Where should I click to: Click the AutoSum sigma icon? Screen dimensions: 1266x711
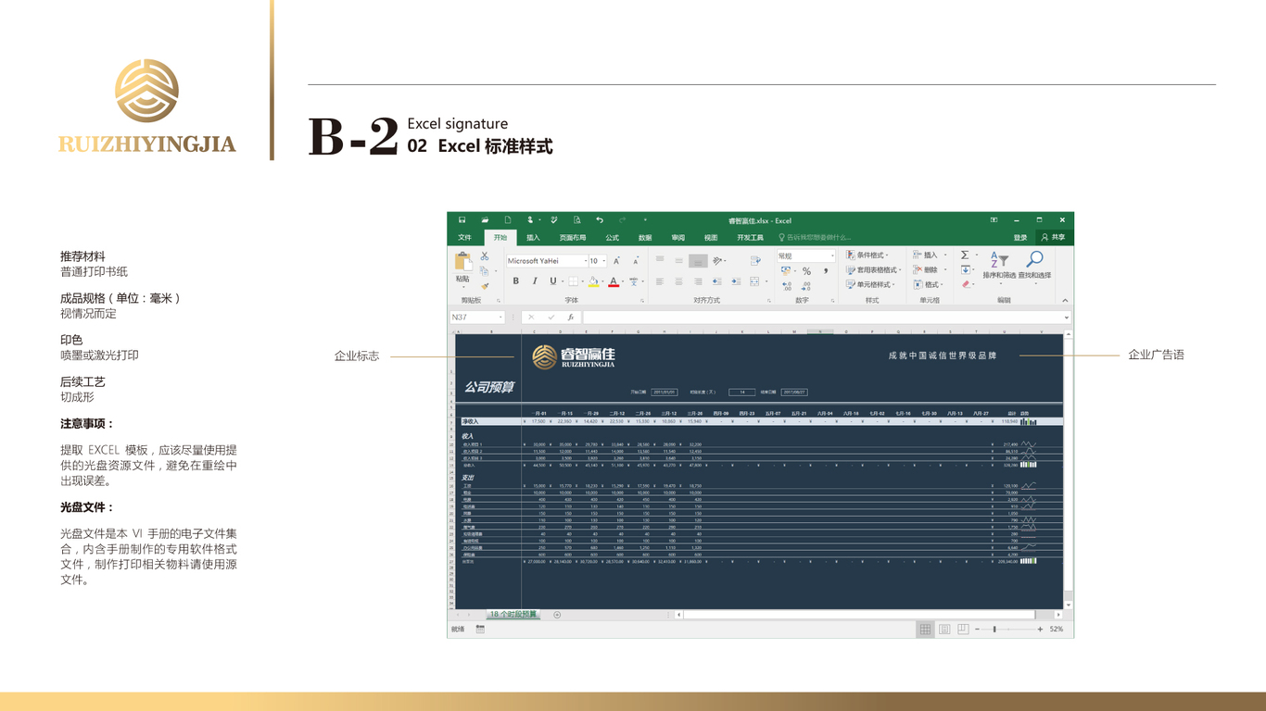pyautogui.click(x=965, y=255)
